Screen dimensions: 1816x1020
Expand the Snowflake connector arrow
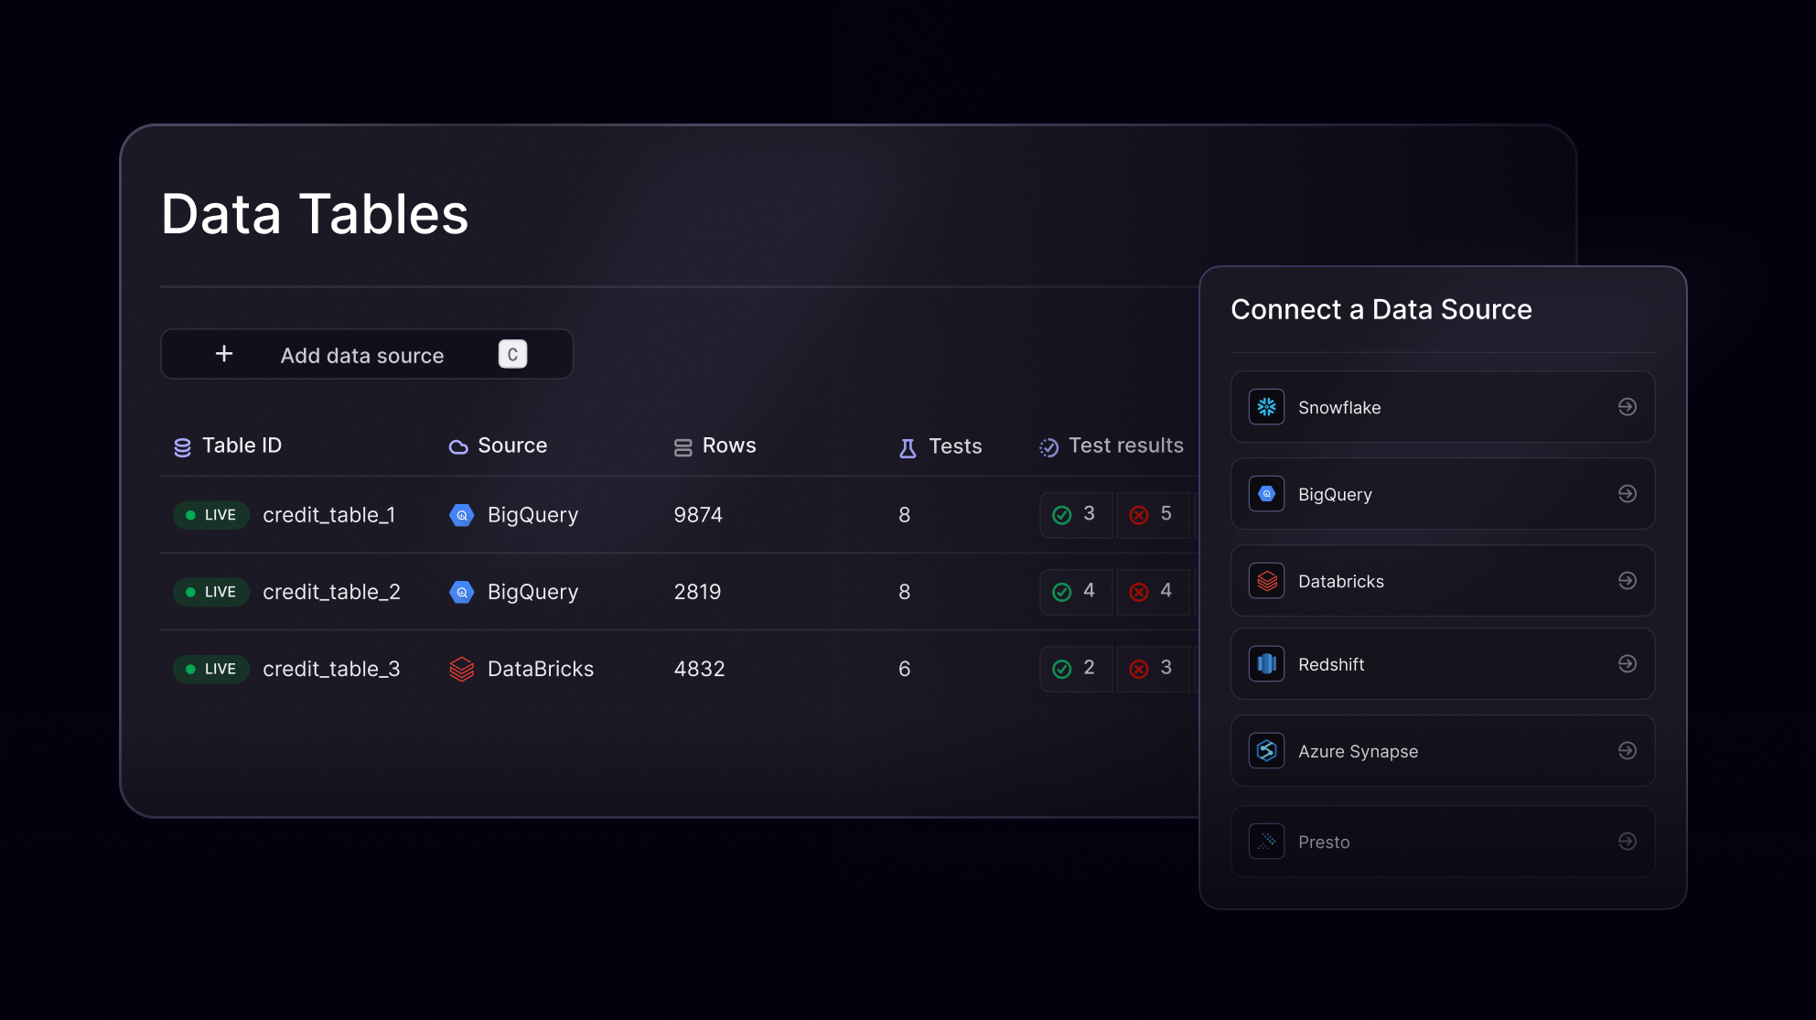coord(1628,407)
